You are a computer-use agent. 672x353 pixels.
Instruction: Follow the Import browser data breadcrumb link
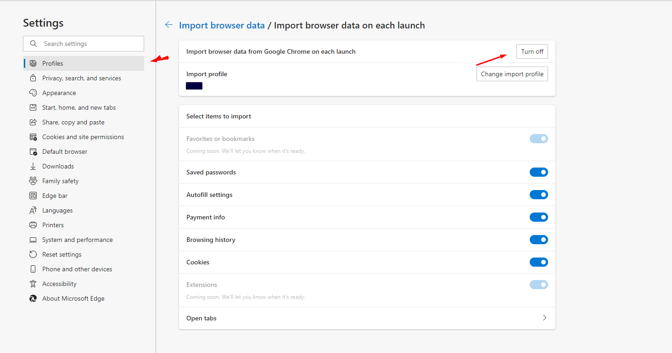(x=222, y=25)
